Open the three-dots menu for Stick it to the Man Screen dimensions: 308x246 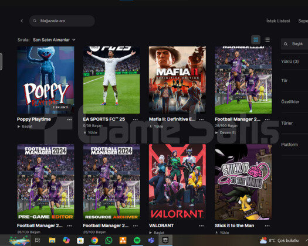click(x=267, y=226)
